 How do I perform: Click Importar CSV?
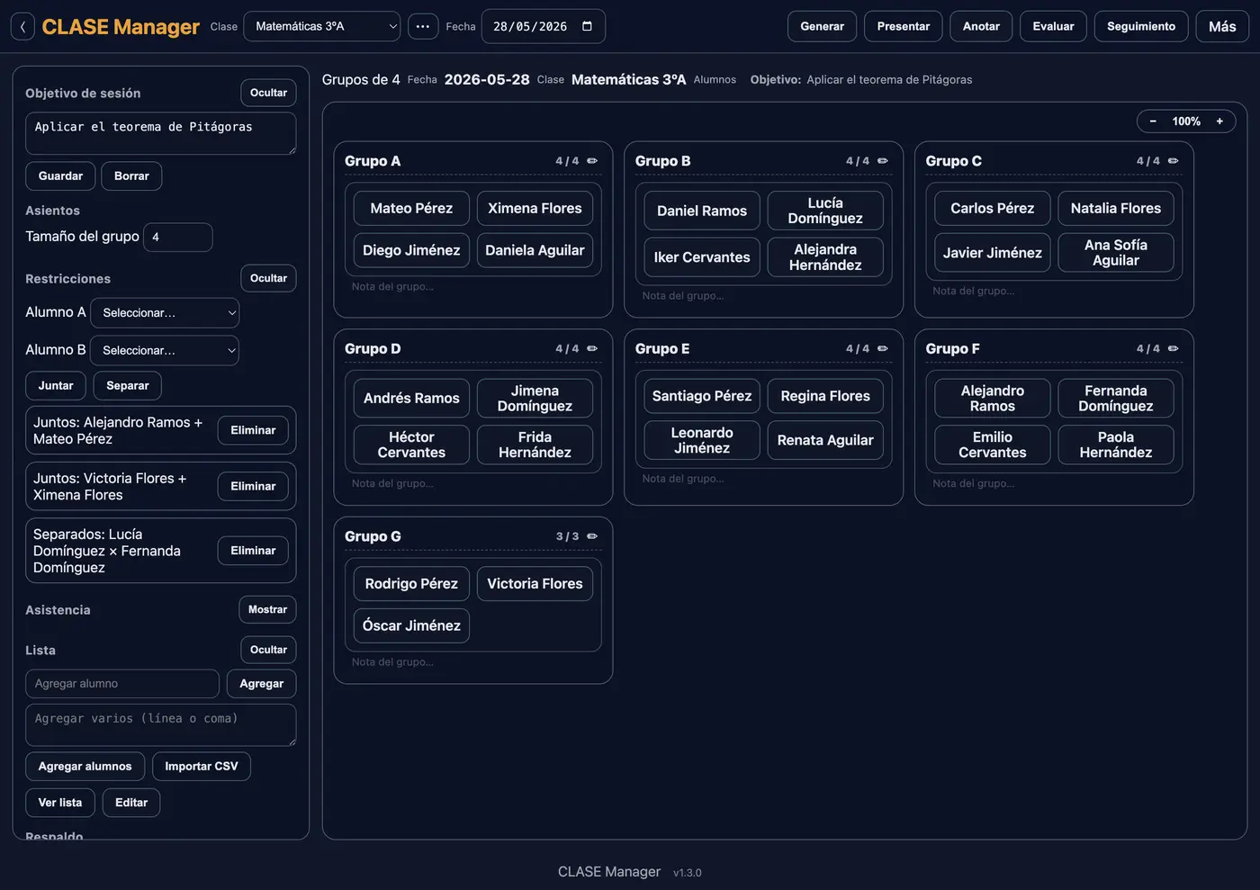(x=202, y=767)
